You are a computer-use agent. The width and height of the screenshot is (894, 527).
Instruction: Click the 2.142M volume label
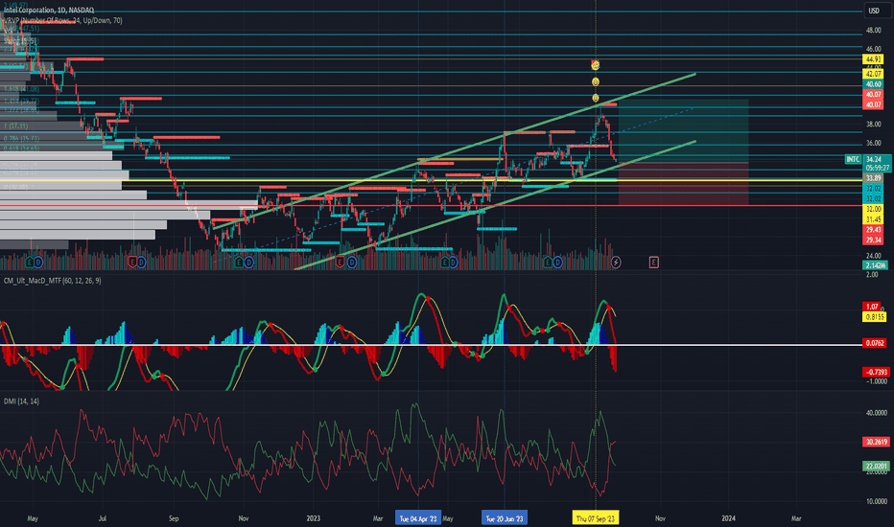tap(875, 265)
